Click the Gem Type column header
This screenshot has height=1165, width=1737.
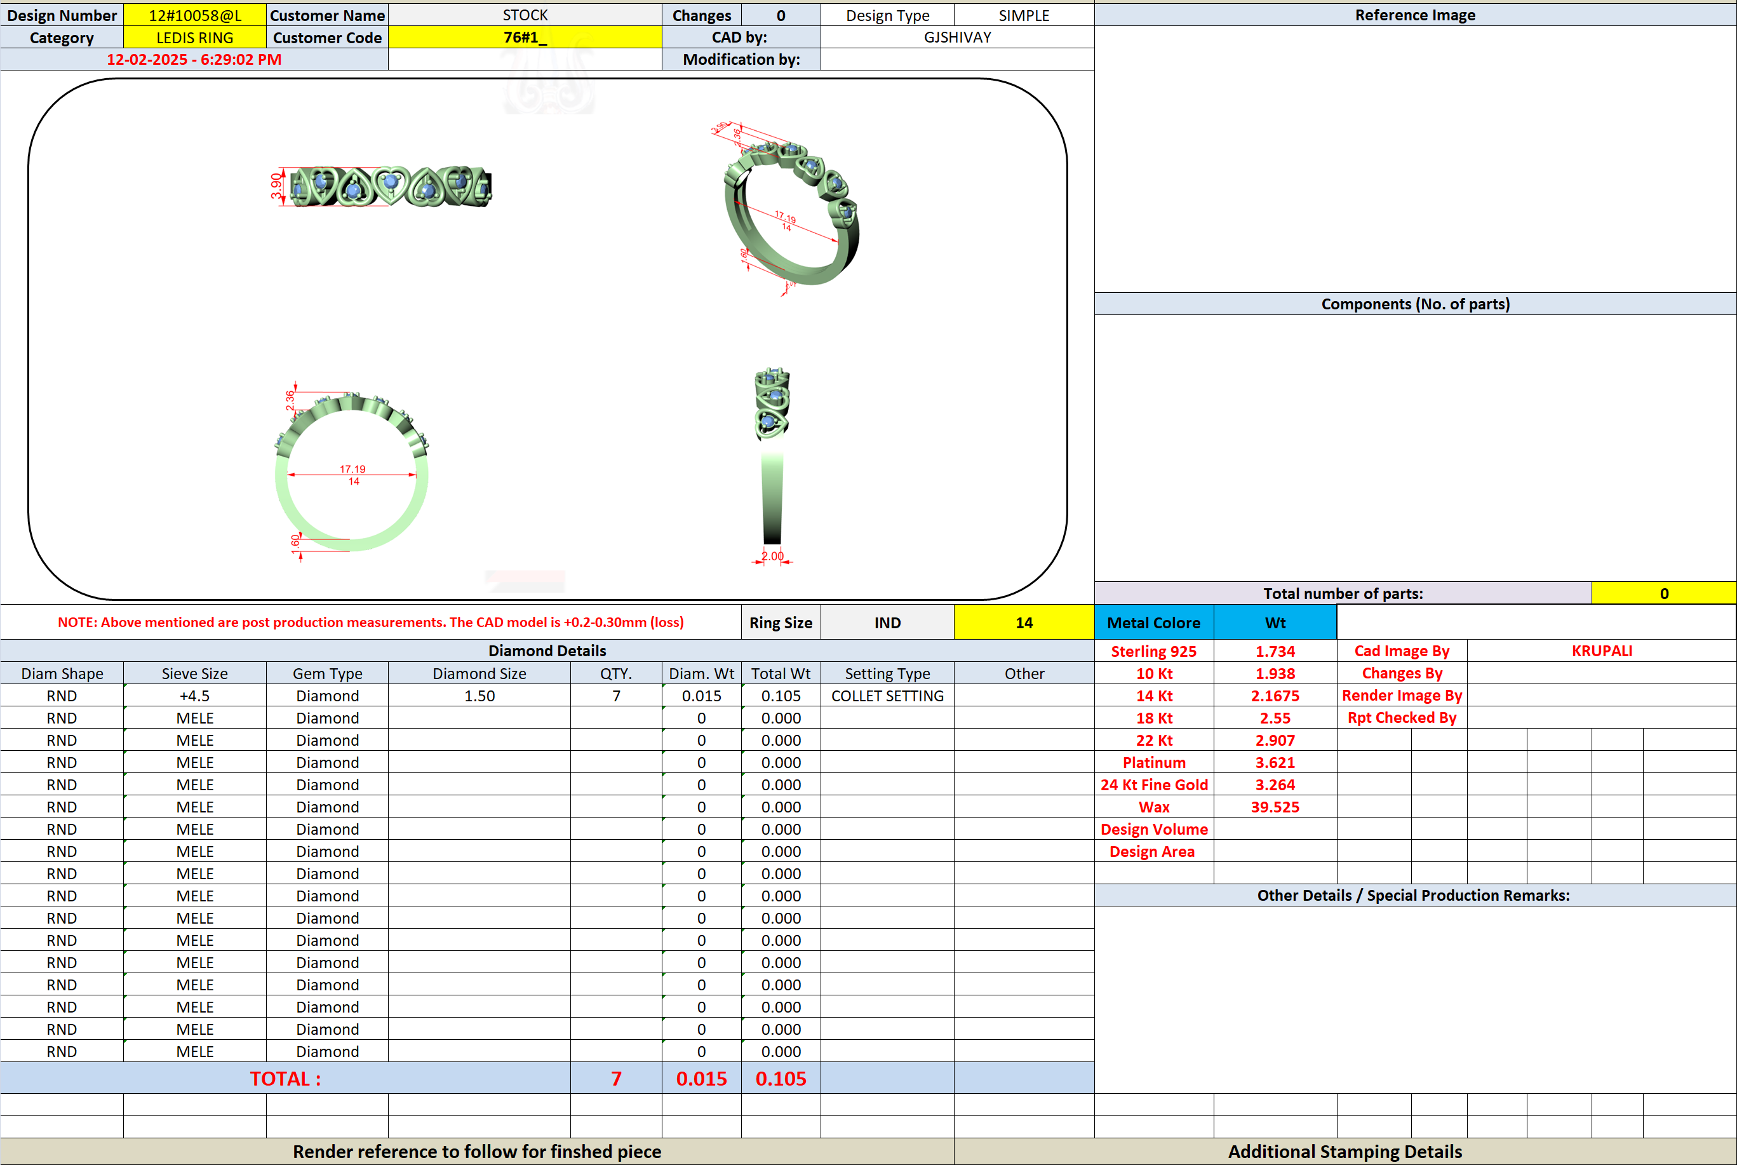328,674
